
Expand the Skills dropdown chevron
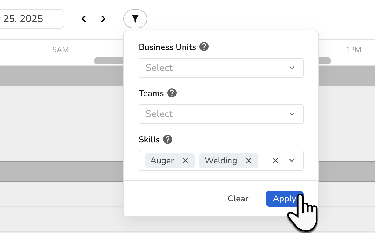(x=292, y=161)
